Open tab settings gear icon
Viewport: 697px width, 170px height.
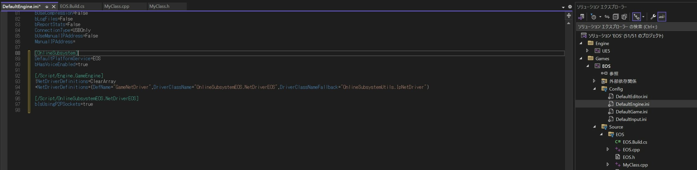[x=570, y=7]
